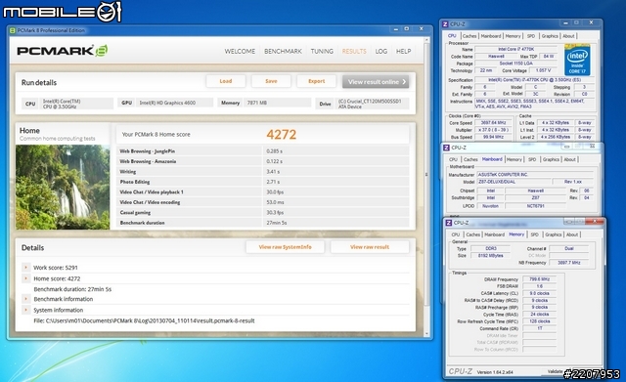Click the DRAM Frequency value in CPU-Z
The height and width of the screenshot is (382, 626).
point(539,279)
